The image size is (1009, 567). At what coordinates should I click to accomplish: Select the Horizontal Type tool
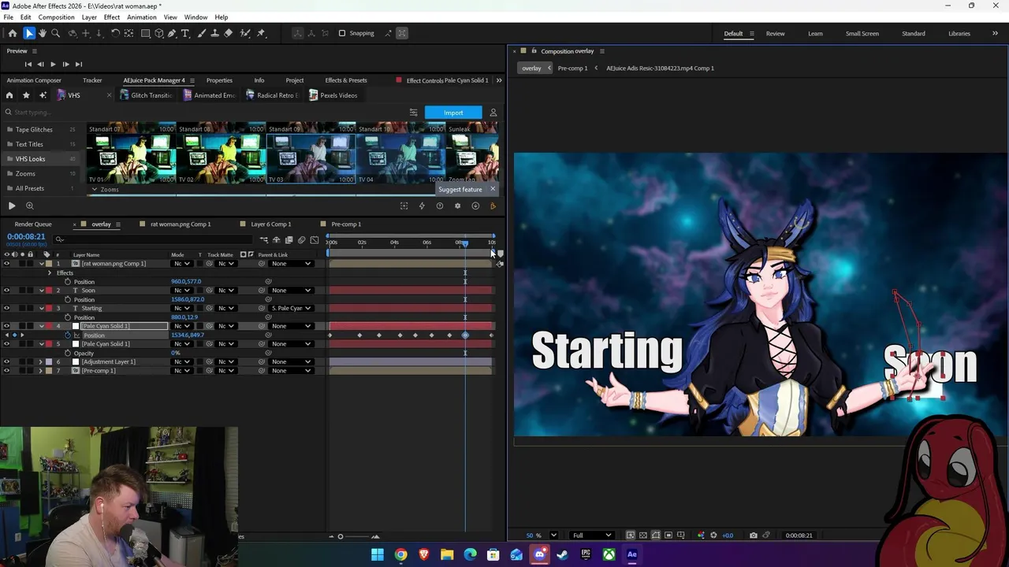[185, 33]
